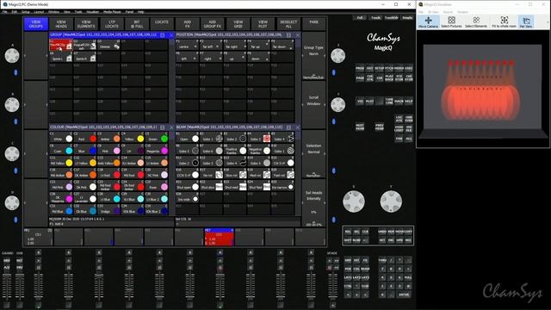Select the red active PB7 playback tile

tap(219, 237)
